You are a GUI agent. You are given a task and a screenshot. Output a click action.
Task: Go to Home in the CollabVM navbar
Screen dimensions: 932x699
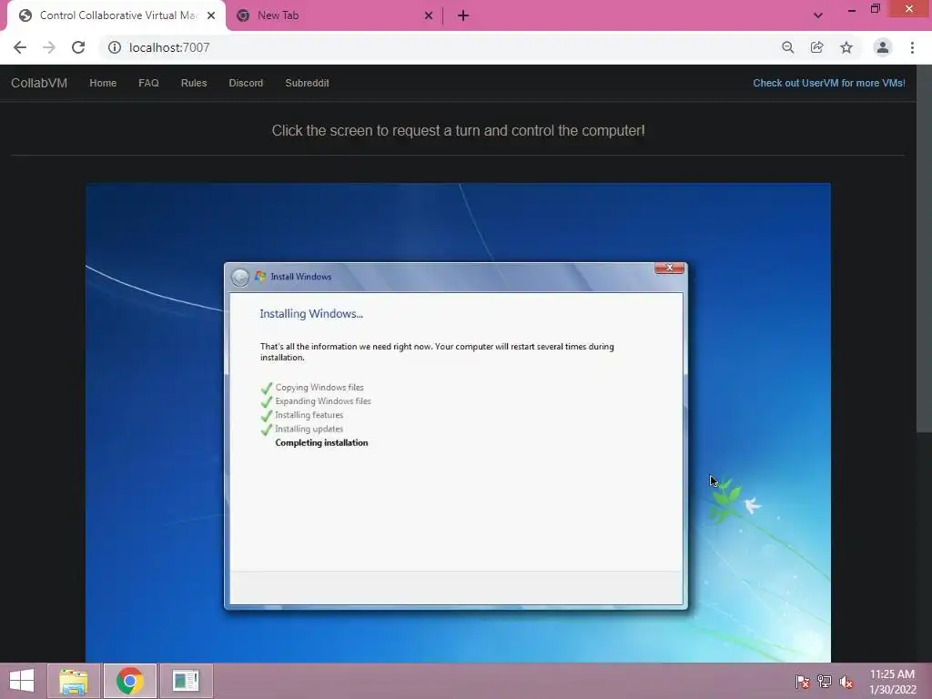coord(103,83)
